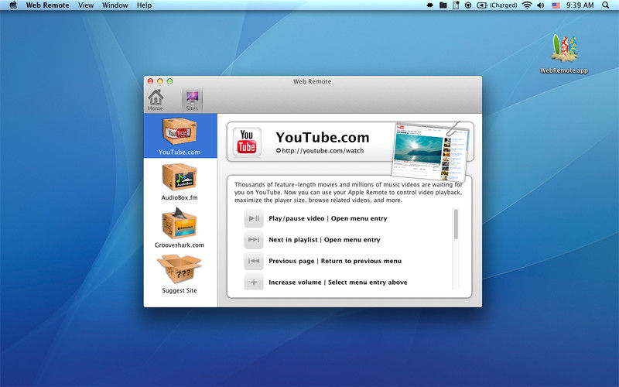The width and height of the screenshot is (619, 387).
Task: Click the folder menu bar icon
Action: tap(443, 5)
